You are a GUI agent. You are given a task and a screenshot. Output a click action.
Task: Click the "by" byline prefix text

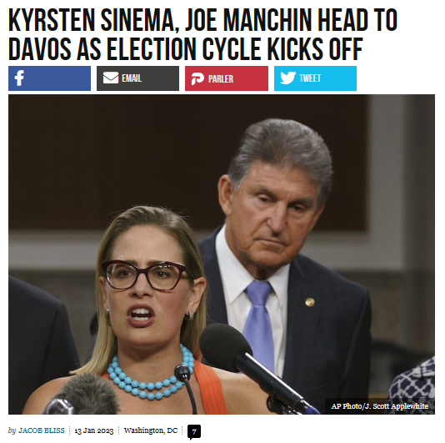pos(12,430)
